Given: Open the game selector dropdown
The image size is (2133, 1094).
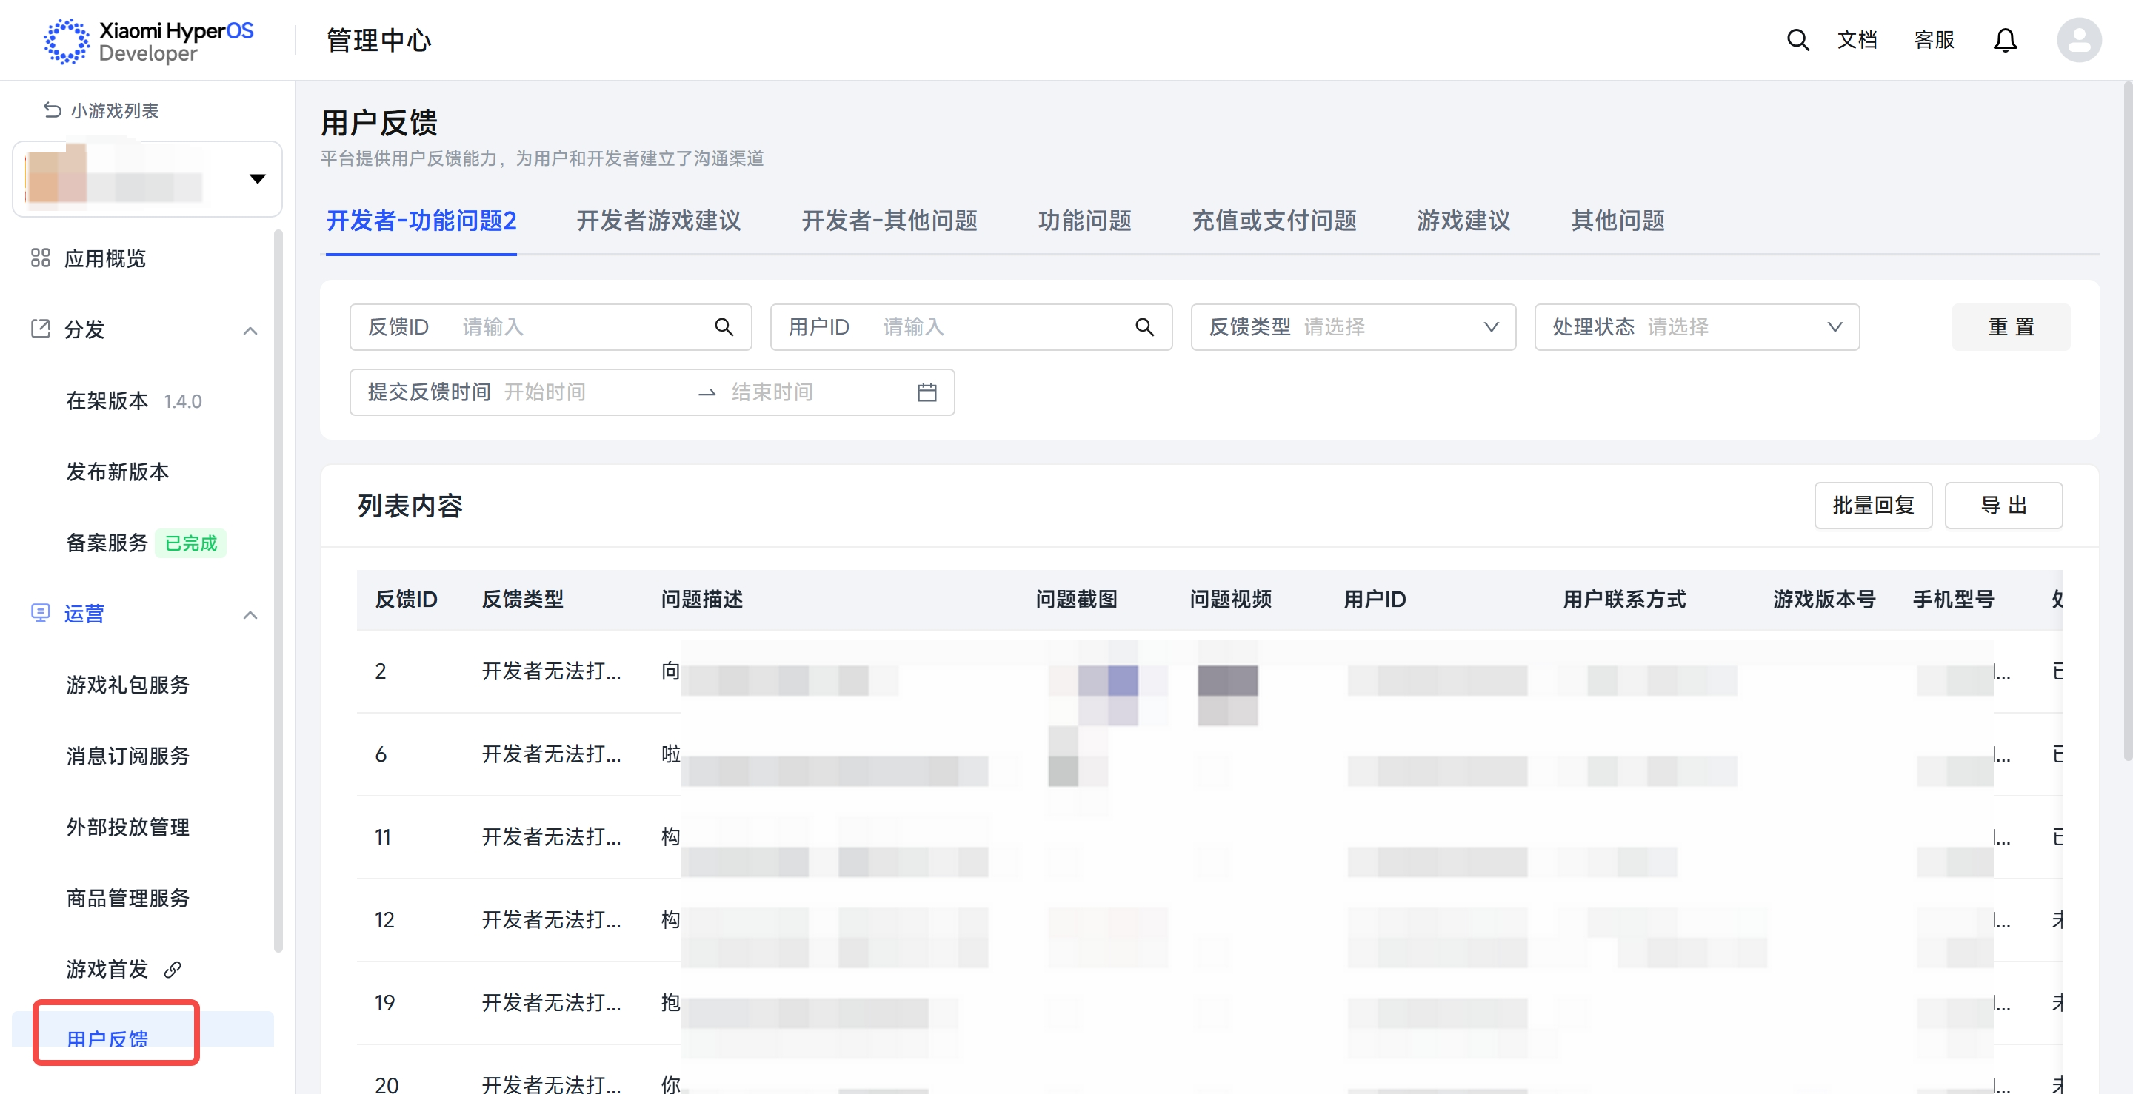Looking at the screenshot, I should (147, 178).
